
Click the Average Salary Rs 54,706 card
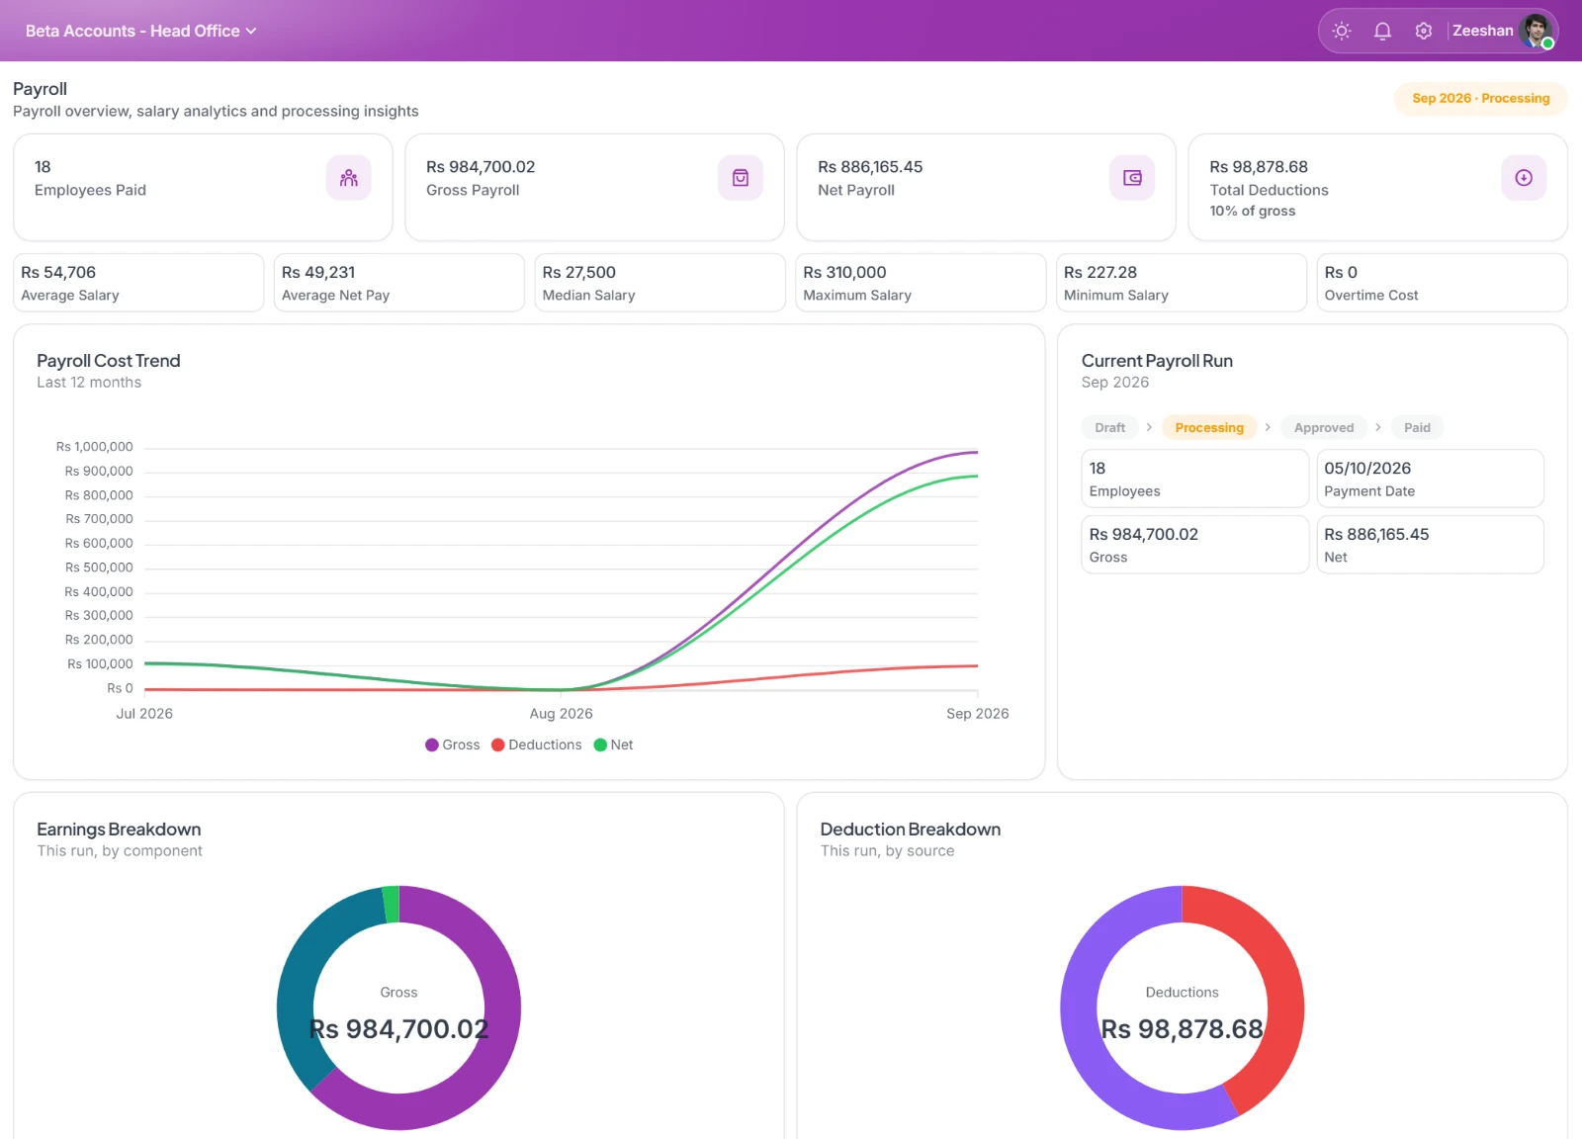[x=138, y=283]
